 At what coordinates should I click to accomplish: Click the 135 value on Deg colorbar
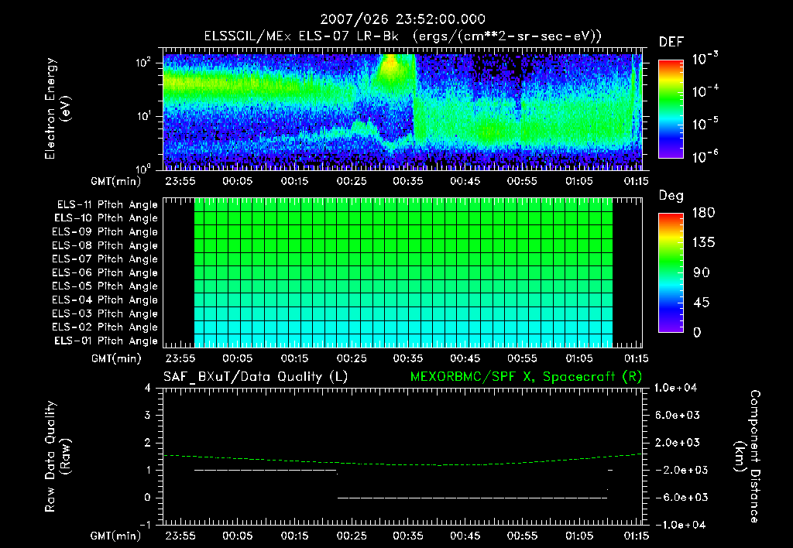tap(703, 243)
